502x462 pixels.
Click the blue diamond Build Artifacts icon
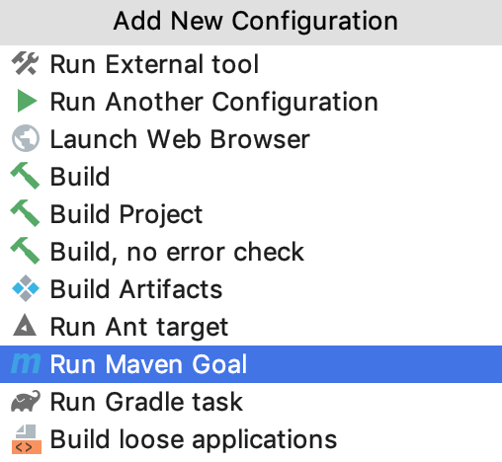click(26, 288)
